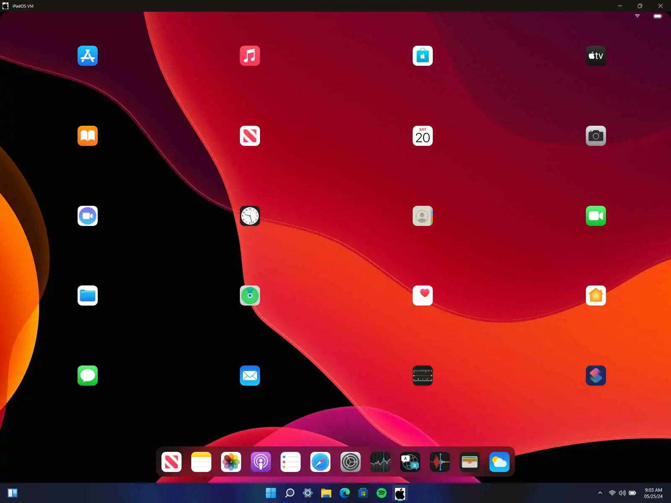Open iPadOS Settings gear in the dock
Viewport: 671px width, 503px height.
(x=351, y=462)
